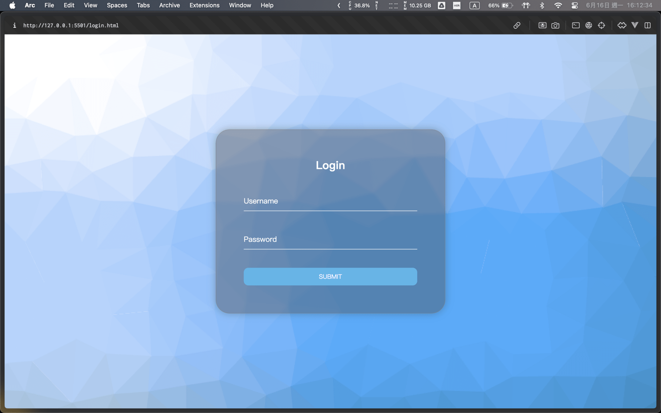This screenshot has width=661, height=413.
Task: Expand hidden menu bar items chevron
Action: click(339, 5)
